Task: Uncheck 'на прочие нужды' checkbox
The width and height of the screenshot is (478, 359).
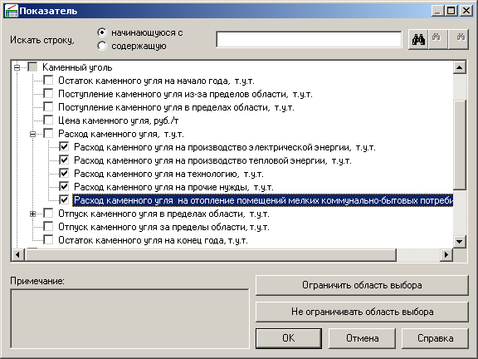Action: (x=64, y=186)
